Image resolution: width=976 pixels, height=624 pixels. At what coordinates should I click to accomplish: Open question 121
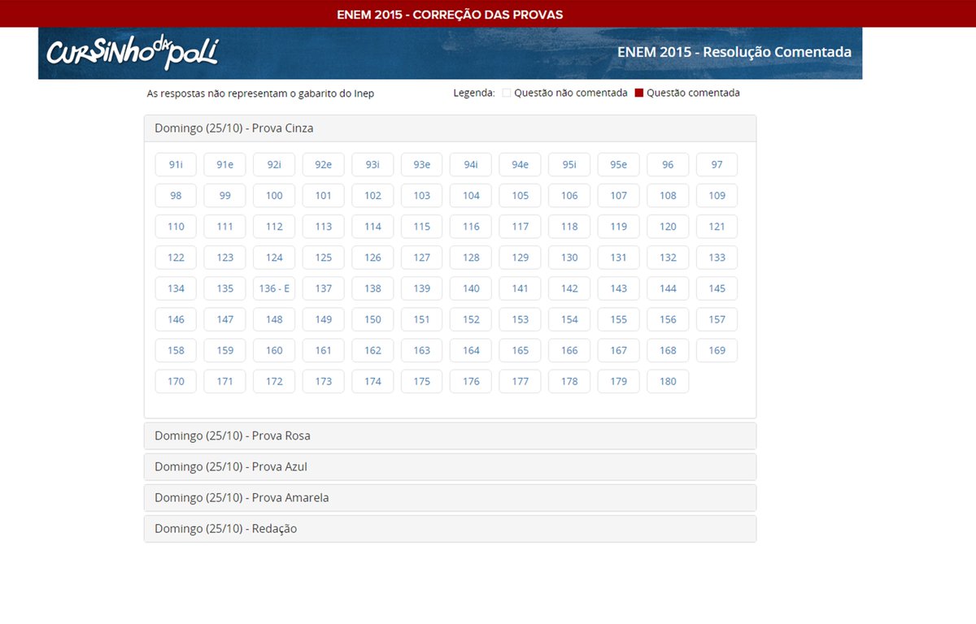coord(717,226)
